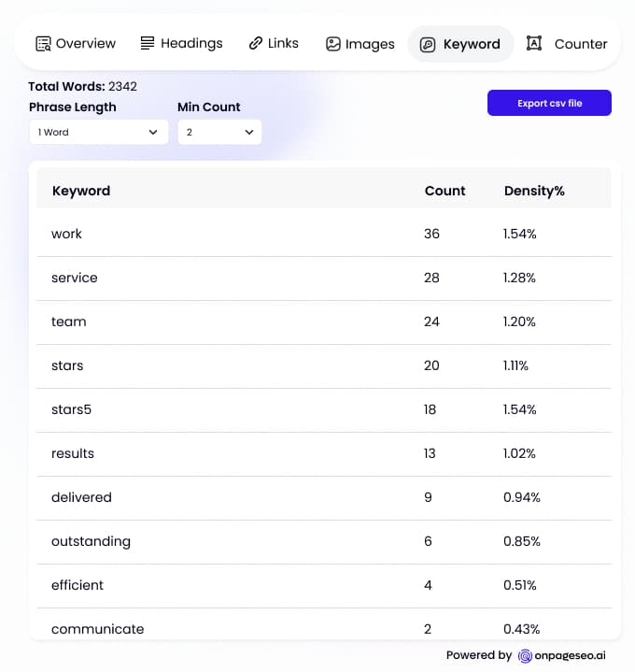Click density 0.43% in communicate row
This screenshot has height=672, width=635.
click(x=521, y=629)
